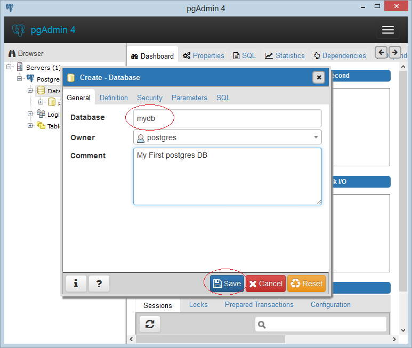Open the main SQL tab
The height and width of the screenshot is (348, 412).
tap(245, 55)
